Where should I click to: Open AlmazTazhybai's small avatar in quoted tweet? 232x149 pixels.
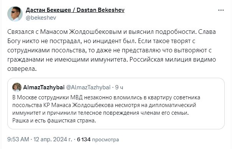pos(17,87)
